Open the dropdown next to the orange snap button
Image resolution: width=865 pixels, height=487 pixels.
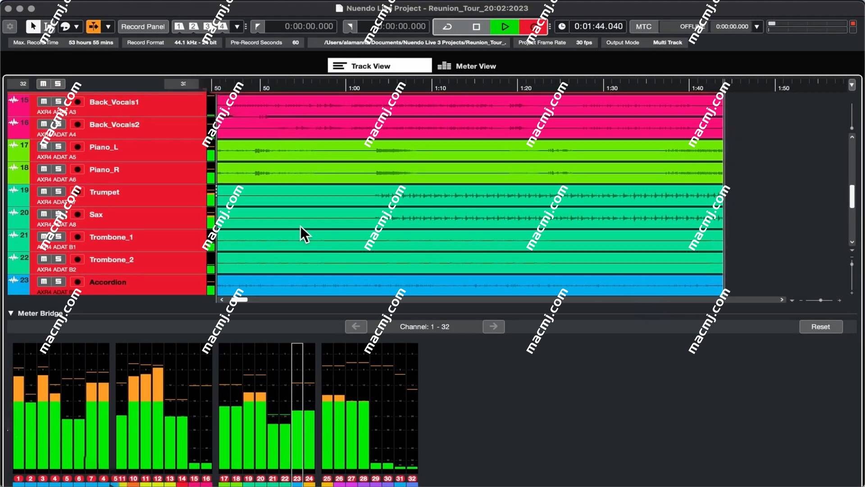108,27
